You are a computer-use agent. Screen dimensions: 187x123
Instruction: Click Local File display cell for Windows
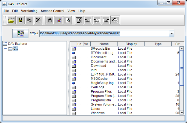[x=125, y=113]
